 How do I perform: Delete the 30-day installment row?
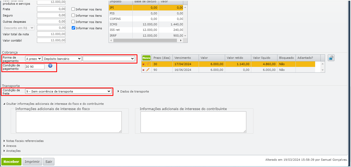(x=143, y=64)
